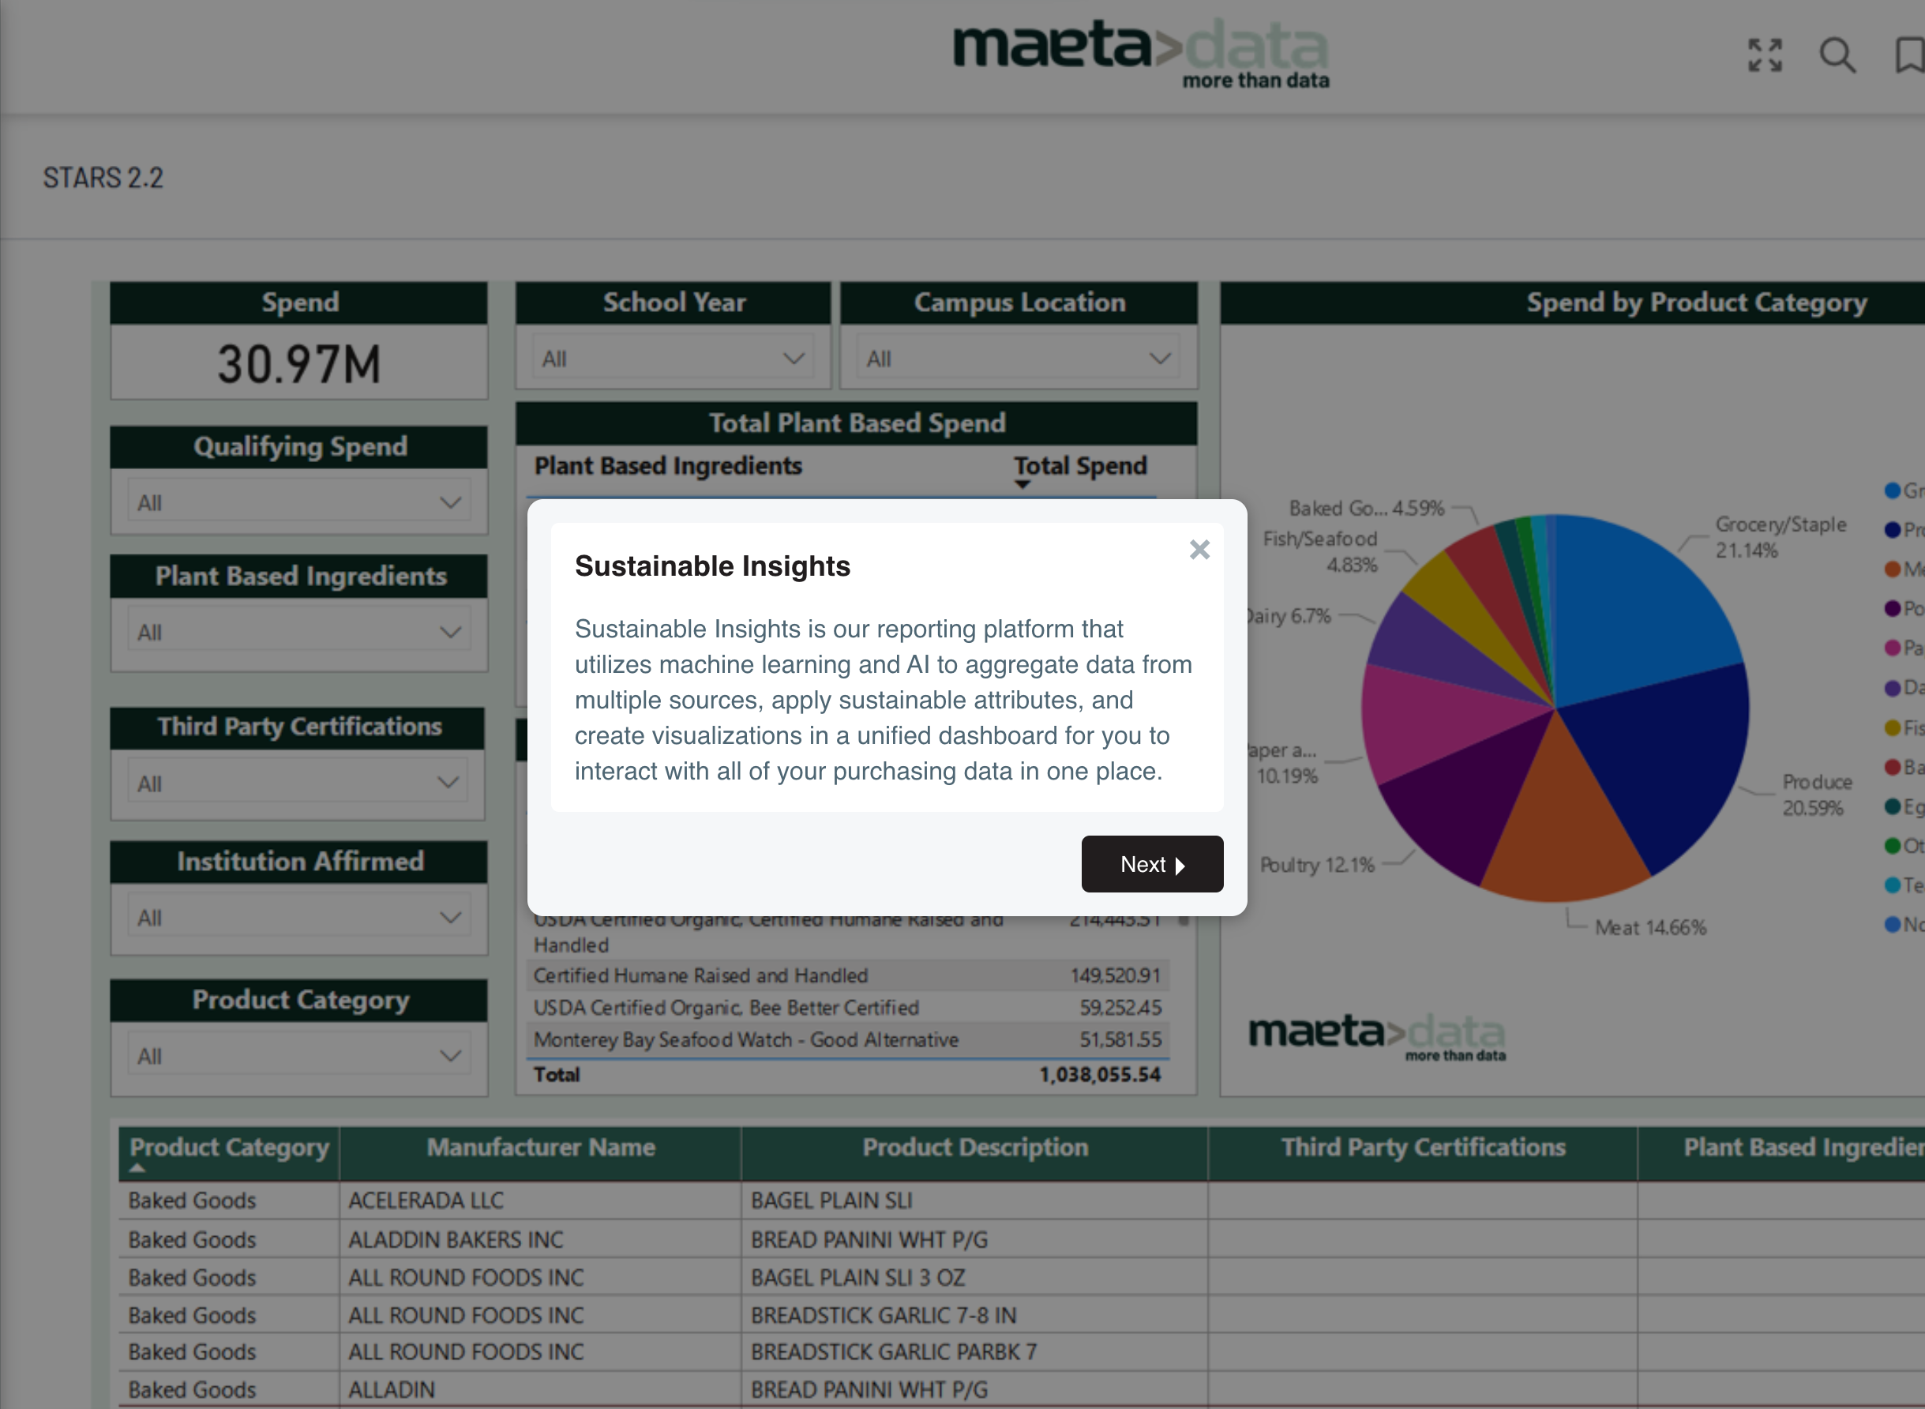Open the Third Party Certifications dropdown
The image size is (1925, 1409).
pyautogui.click(x=298, y=783)
